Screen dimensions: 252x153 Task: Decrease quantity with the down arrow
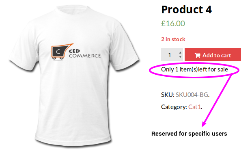point(180,57)
